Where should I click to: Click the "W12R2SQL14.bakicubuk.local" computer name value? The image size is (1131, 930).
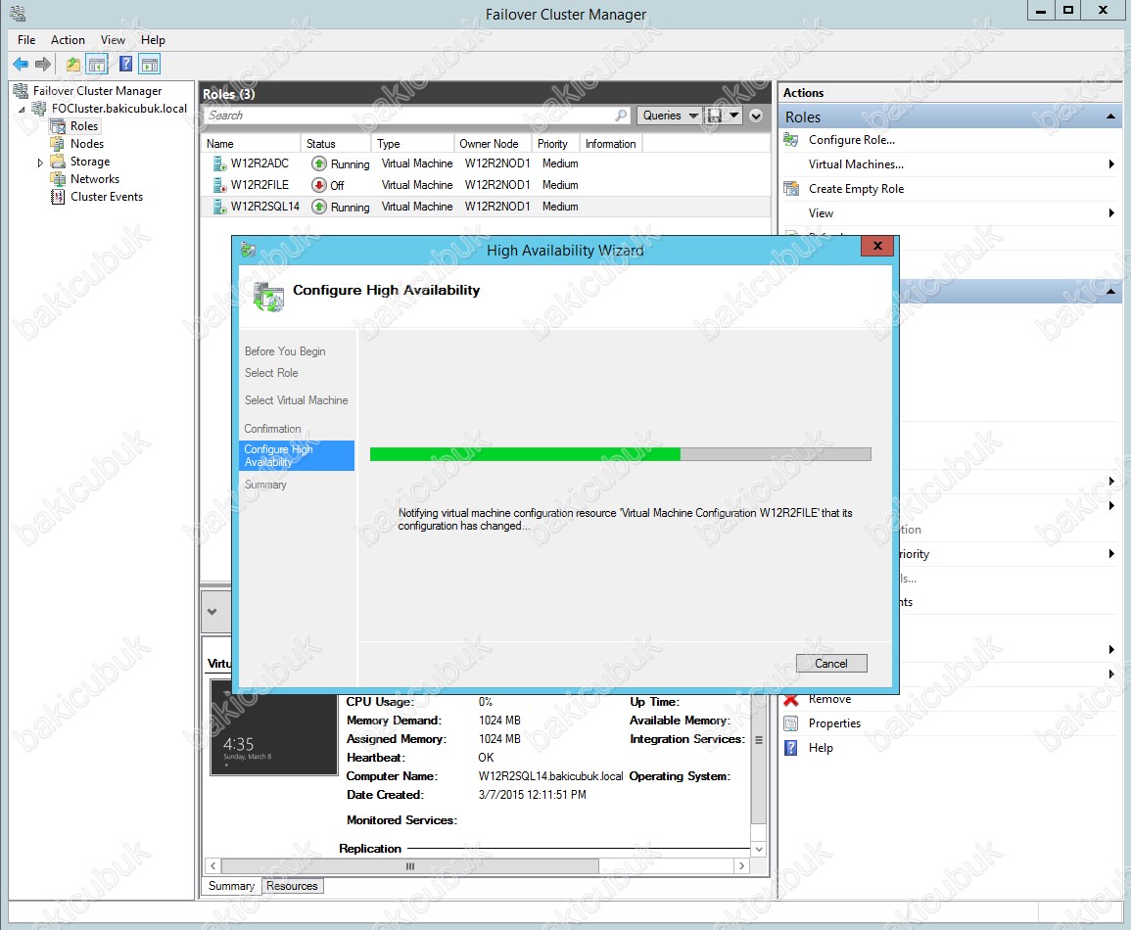[551, 776]
